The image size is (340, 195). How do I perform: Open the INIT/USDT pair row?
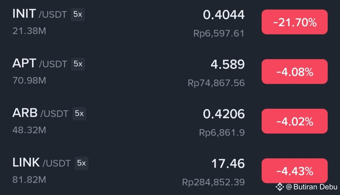click(x=170, y=22)
